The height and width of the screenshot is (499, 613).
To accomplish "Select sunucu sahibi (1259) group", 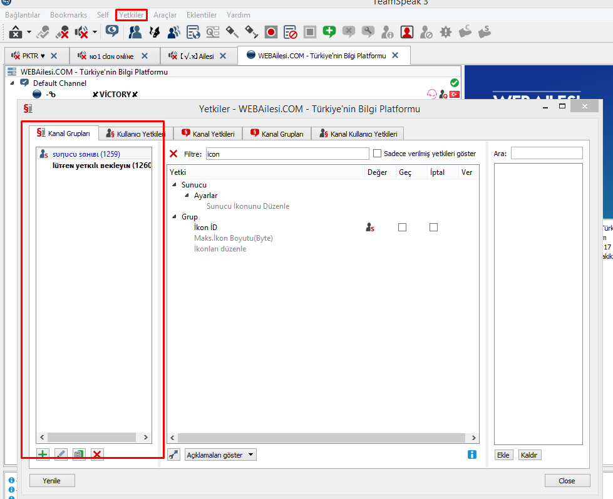I will tap(94, 154).
